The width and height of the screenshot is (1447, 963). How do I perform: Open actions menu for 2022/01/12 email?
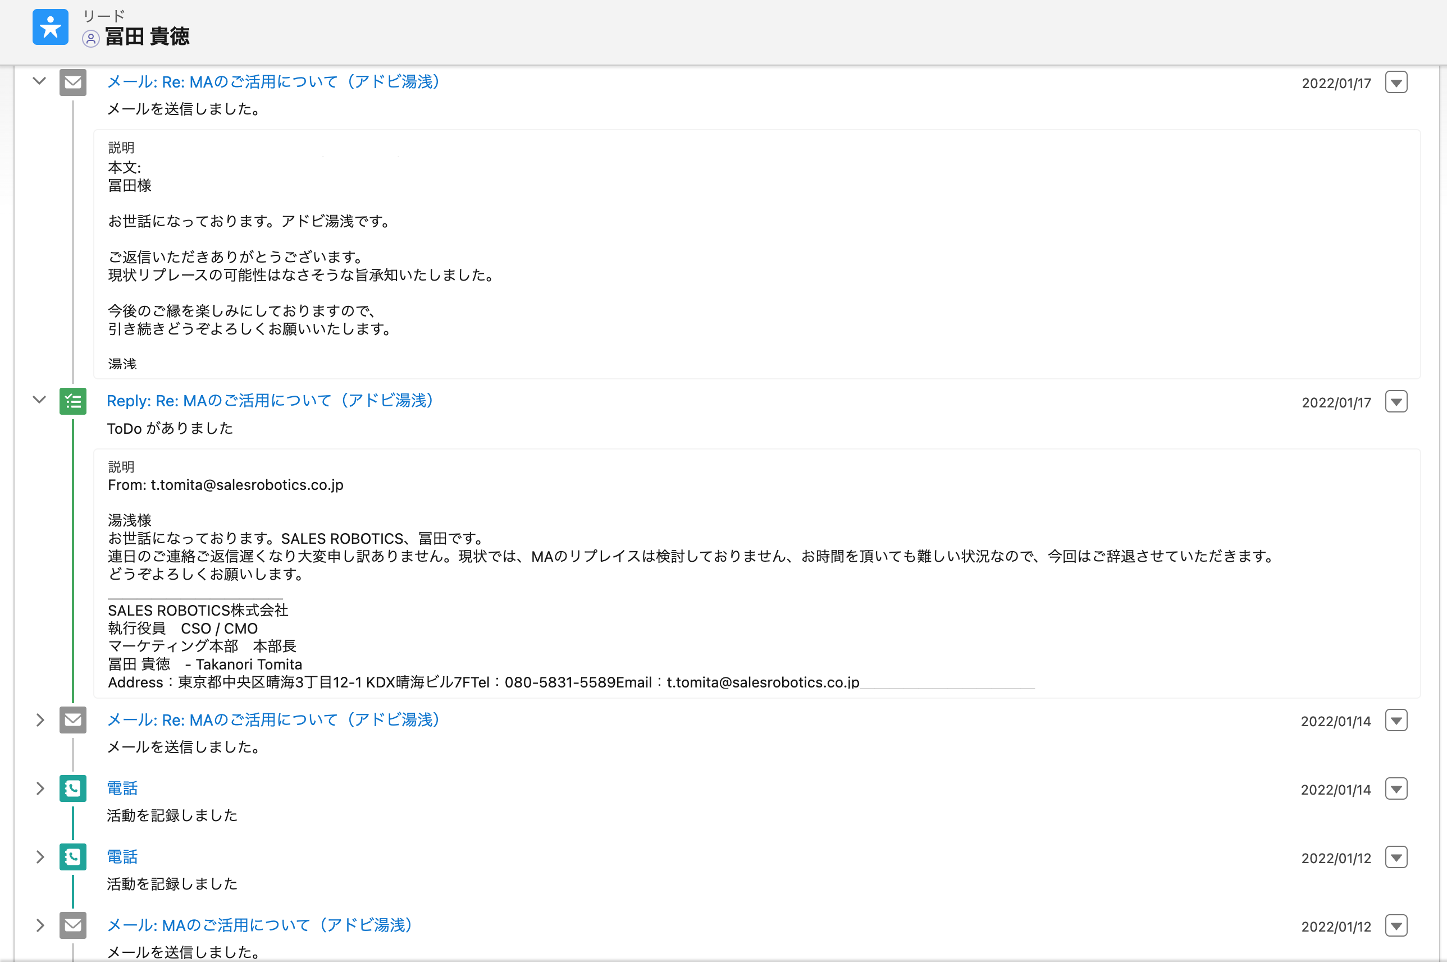pyautogui.click(x=1396, y=925)
